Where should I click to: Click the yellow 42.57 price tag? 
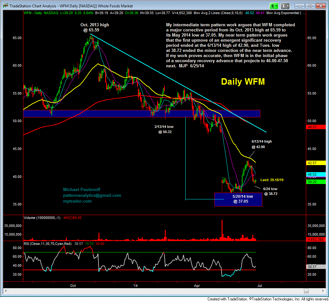coord(316,163)
